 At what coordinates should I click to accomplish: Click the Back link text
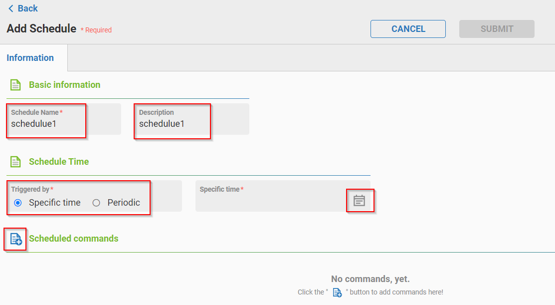click(27, 8)
